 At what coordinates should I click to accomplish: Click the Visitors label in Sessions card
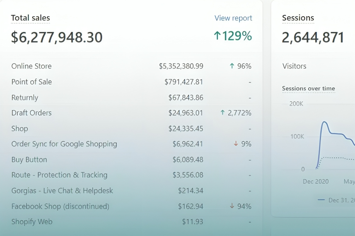(x=294, y=66)
